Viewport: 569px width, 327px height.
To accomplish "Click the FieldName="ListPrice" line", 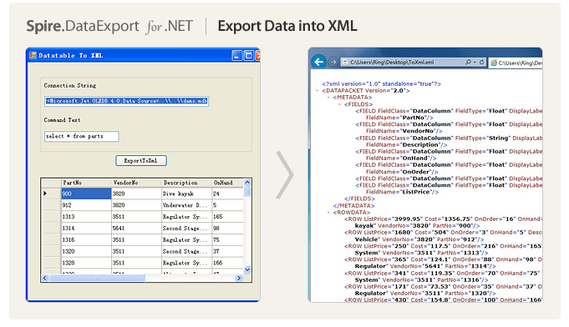I will (402, 192).
